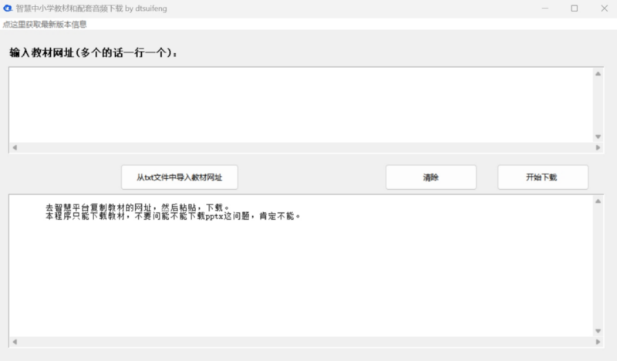This screenshot has width=617, height=361.
Task: Click the 清除 button
Action: click(x=430, y=177)
